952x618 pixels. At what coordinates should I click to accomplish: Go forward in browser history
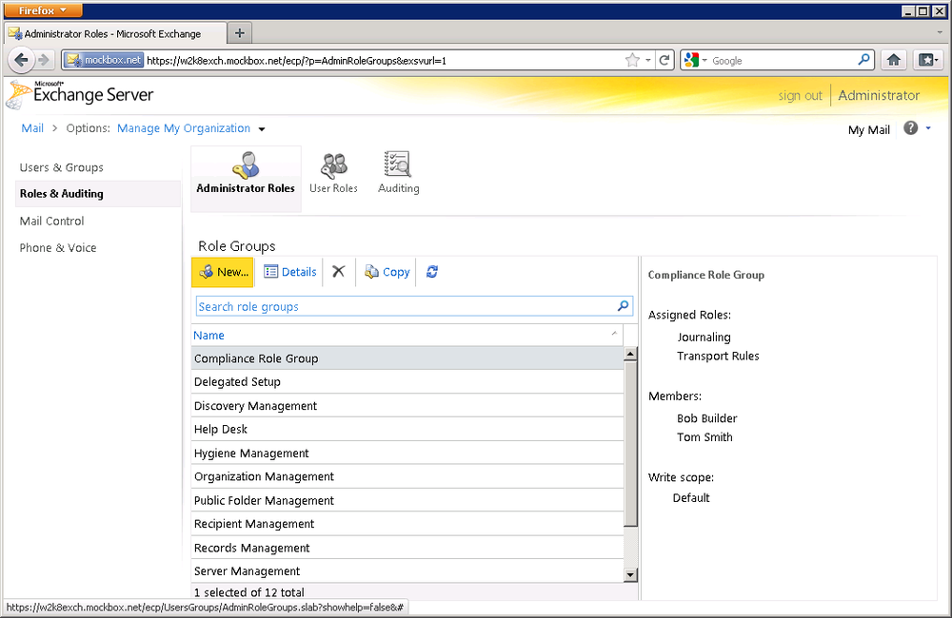43,60
